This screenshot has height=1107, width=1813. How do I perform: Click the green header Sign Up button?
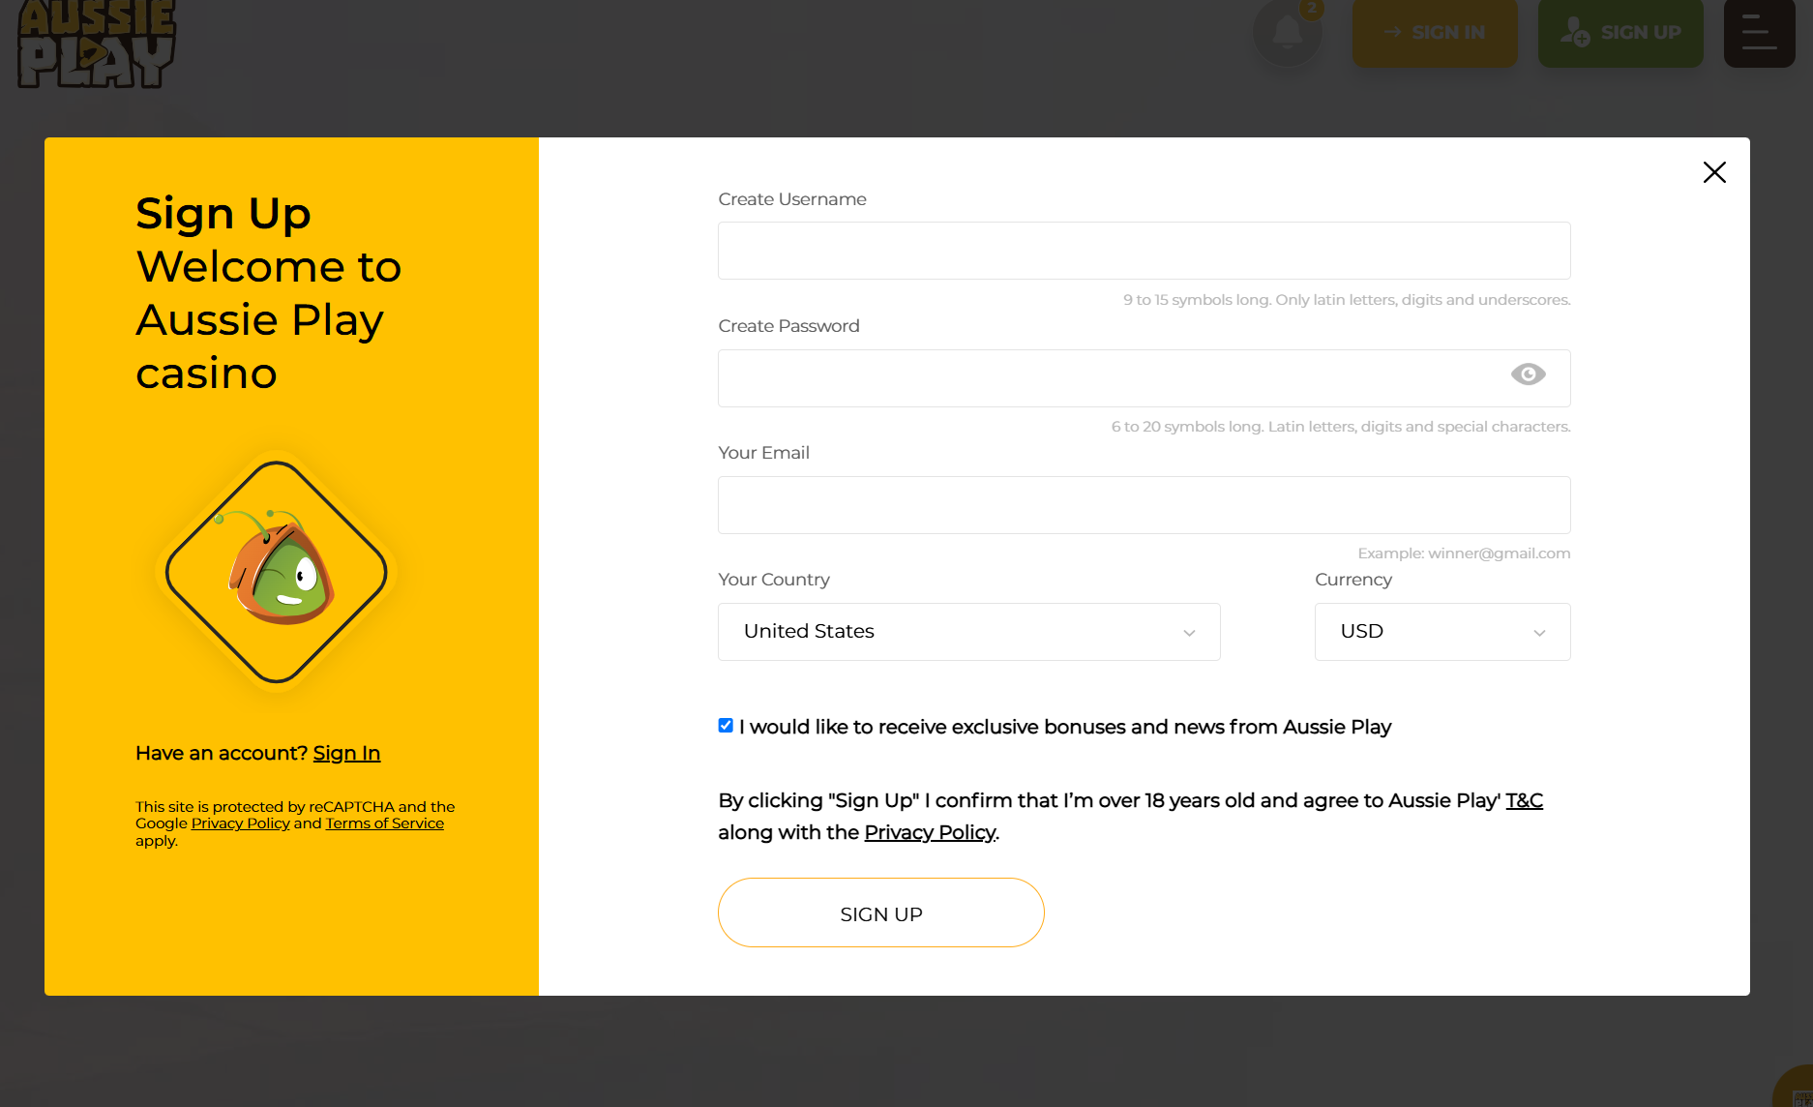1620,33
